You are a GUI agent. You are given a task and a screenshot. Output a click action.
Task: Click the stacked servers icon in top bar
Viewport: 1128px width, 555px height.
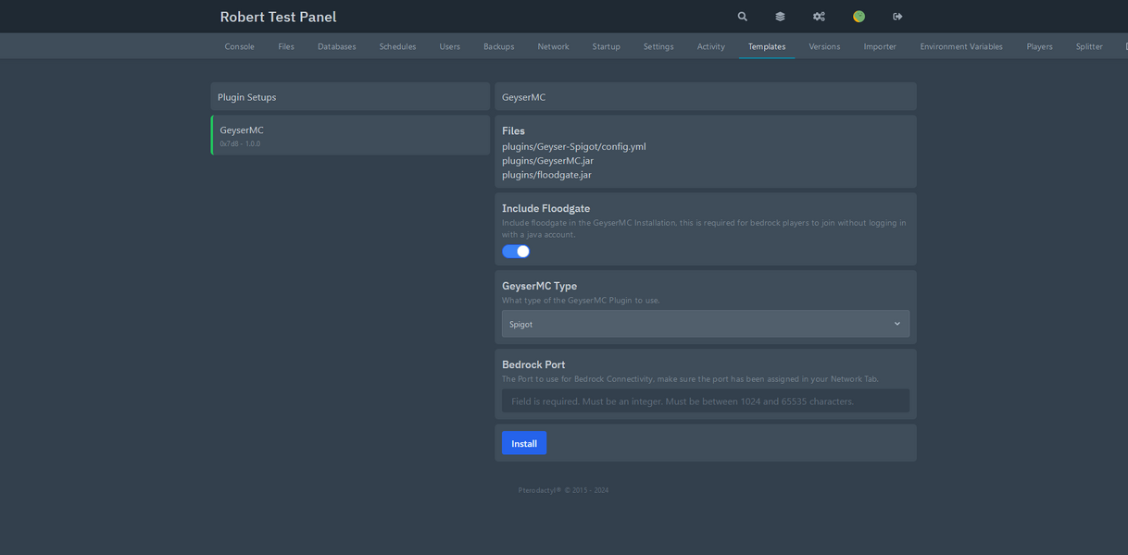coord(779,16)
